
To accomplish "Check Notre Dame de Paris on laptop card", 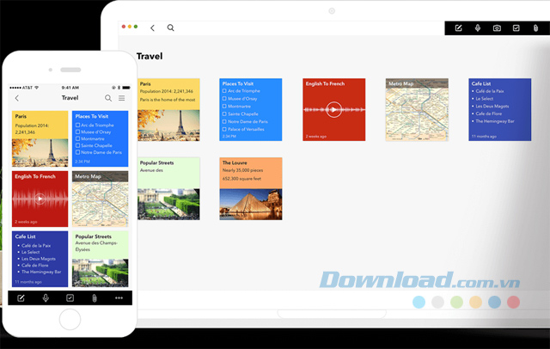I will tap(224, 122).
